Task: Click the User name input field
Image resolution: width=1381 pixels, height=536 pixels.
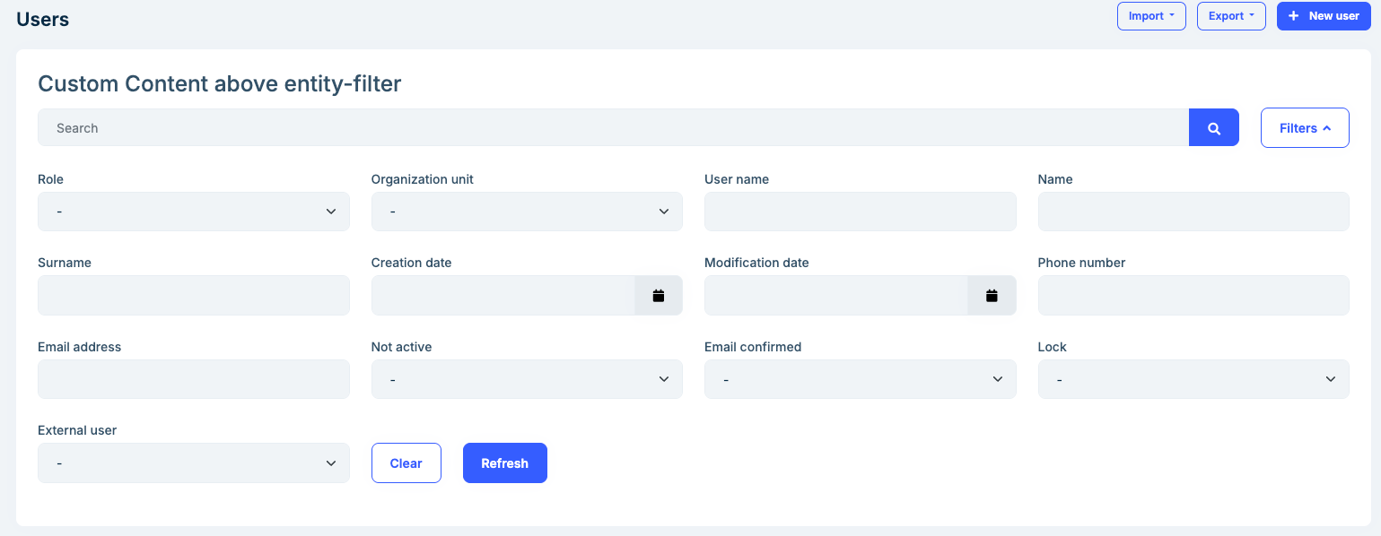Action: pos(860,211)
